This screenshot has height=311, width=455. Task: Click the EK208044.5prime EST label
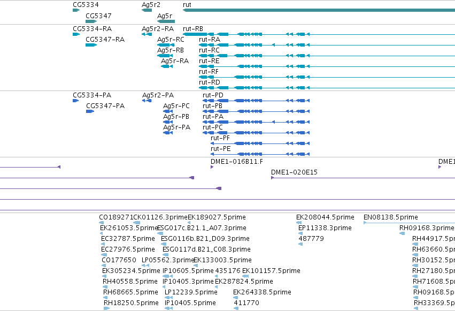click(x=325, y=217)
